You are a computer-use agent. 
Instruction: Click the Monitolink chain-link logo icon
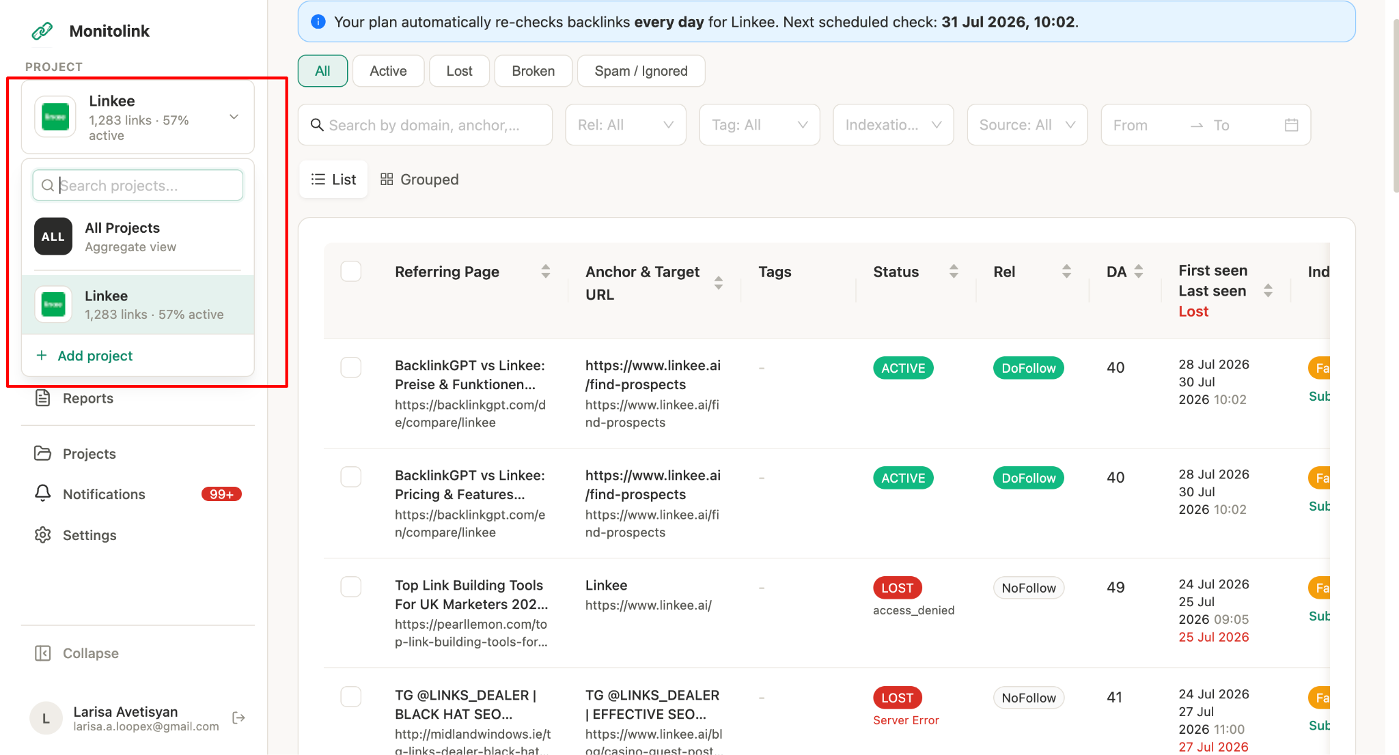point(42,31)
